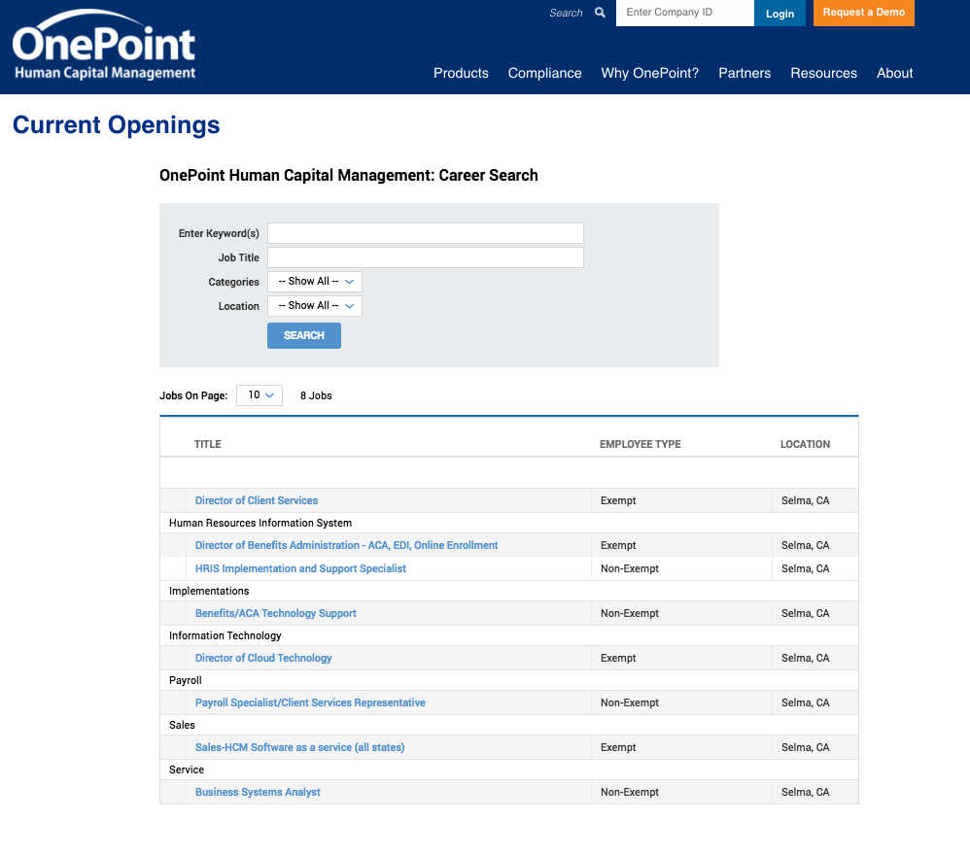Viewport: 970px width, 855px height.
Task: Click the Job Title input field
Action: [x=425, y=256]
